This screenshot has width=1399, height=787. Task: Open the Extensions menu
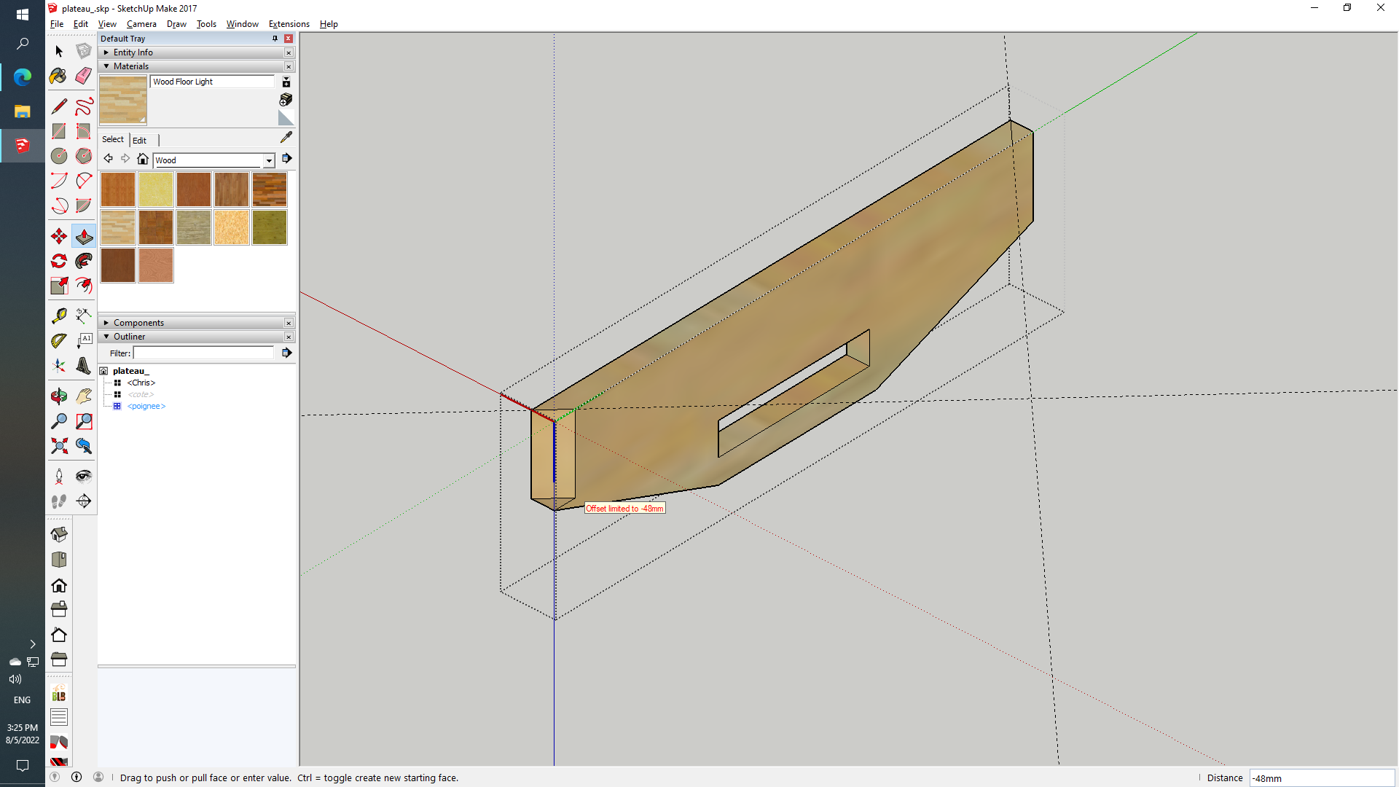pos(289,24)
